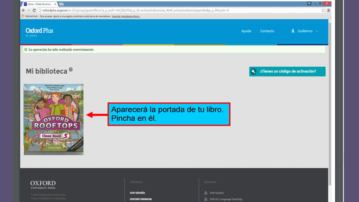The width and height of the screenshot is (359, 202).
Task: Maximize the Chrome window
Action: click(x=320, y=3)
